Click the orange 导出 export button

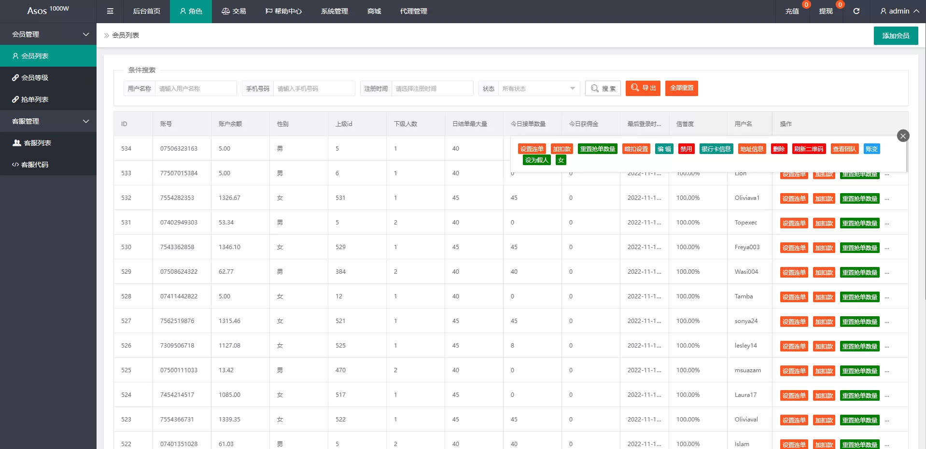(643, 88)
